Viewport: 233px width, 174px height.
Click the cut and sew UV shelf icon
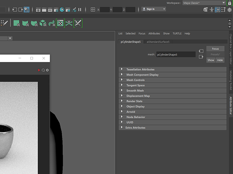(78, 23)
